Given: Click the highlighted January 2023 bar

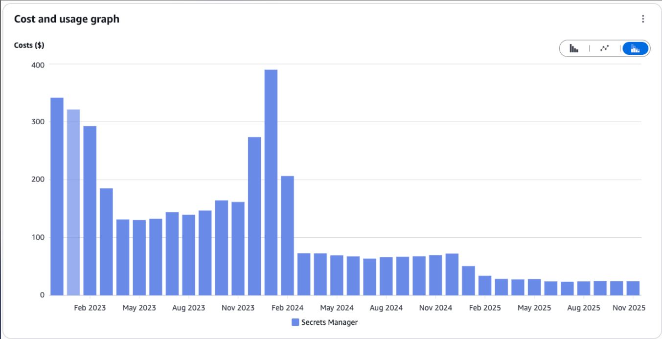Looking at the screenshot, I should tap(73, 202).
